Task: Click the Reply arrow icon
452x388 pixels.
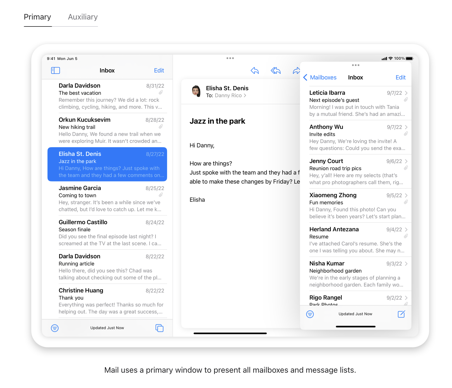Action: [x=254, y=71]
